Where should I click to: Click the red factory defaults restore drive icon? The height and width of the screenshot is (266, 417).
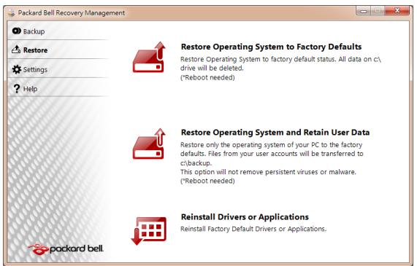pyautogui.click(x=149, y=57)
